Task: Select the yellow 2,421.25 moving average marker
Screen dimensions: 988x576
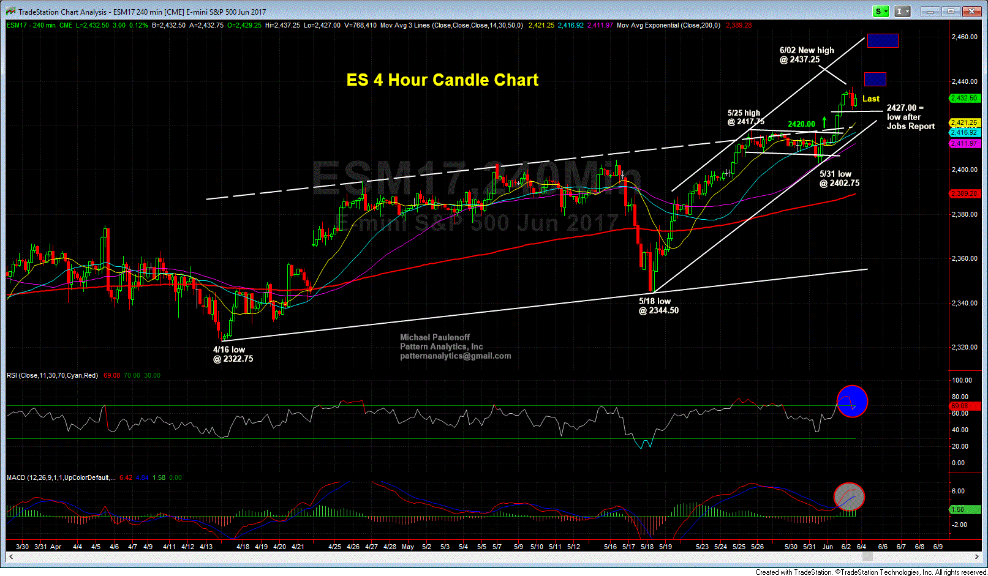Action: click(965, 122)
